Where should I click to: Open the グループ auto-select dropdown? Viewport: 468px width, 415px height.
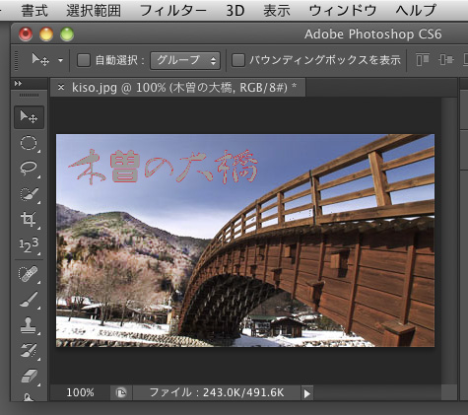tap(185, 60)
